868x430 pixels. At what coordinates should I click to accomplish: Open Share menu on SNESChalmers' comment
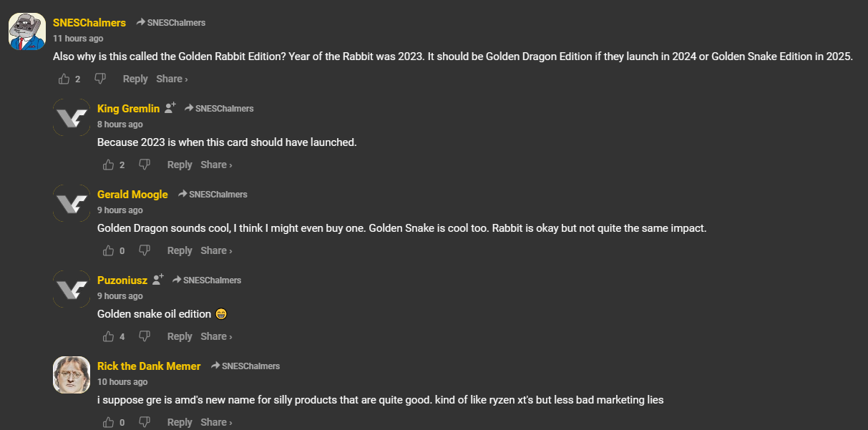tap(172, 79)
